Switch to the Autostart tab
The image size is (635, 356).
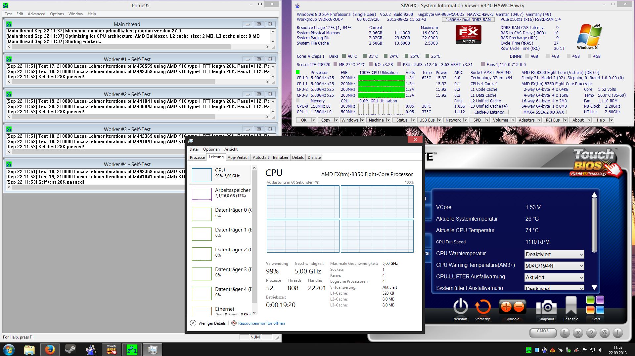coord(261,158)
